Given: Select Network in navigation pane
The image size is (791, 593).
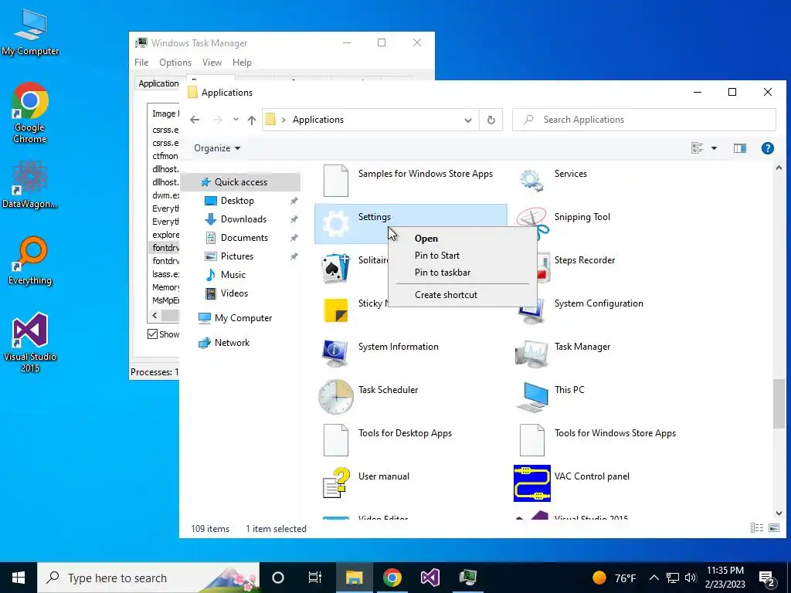Looking at the screenshot, I should tap(232, 343).
